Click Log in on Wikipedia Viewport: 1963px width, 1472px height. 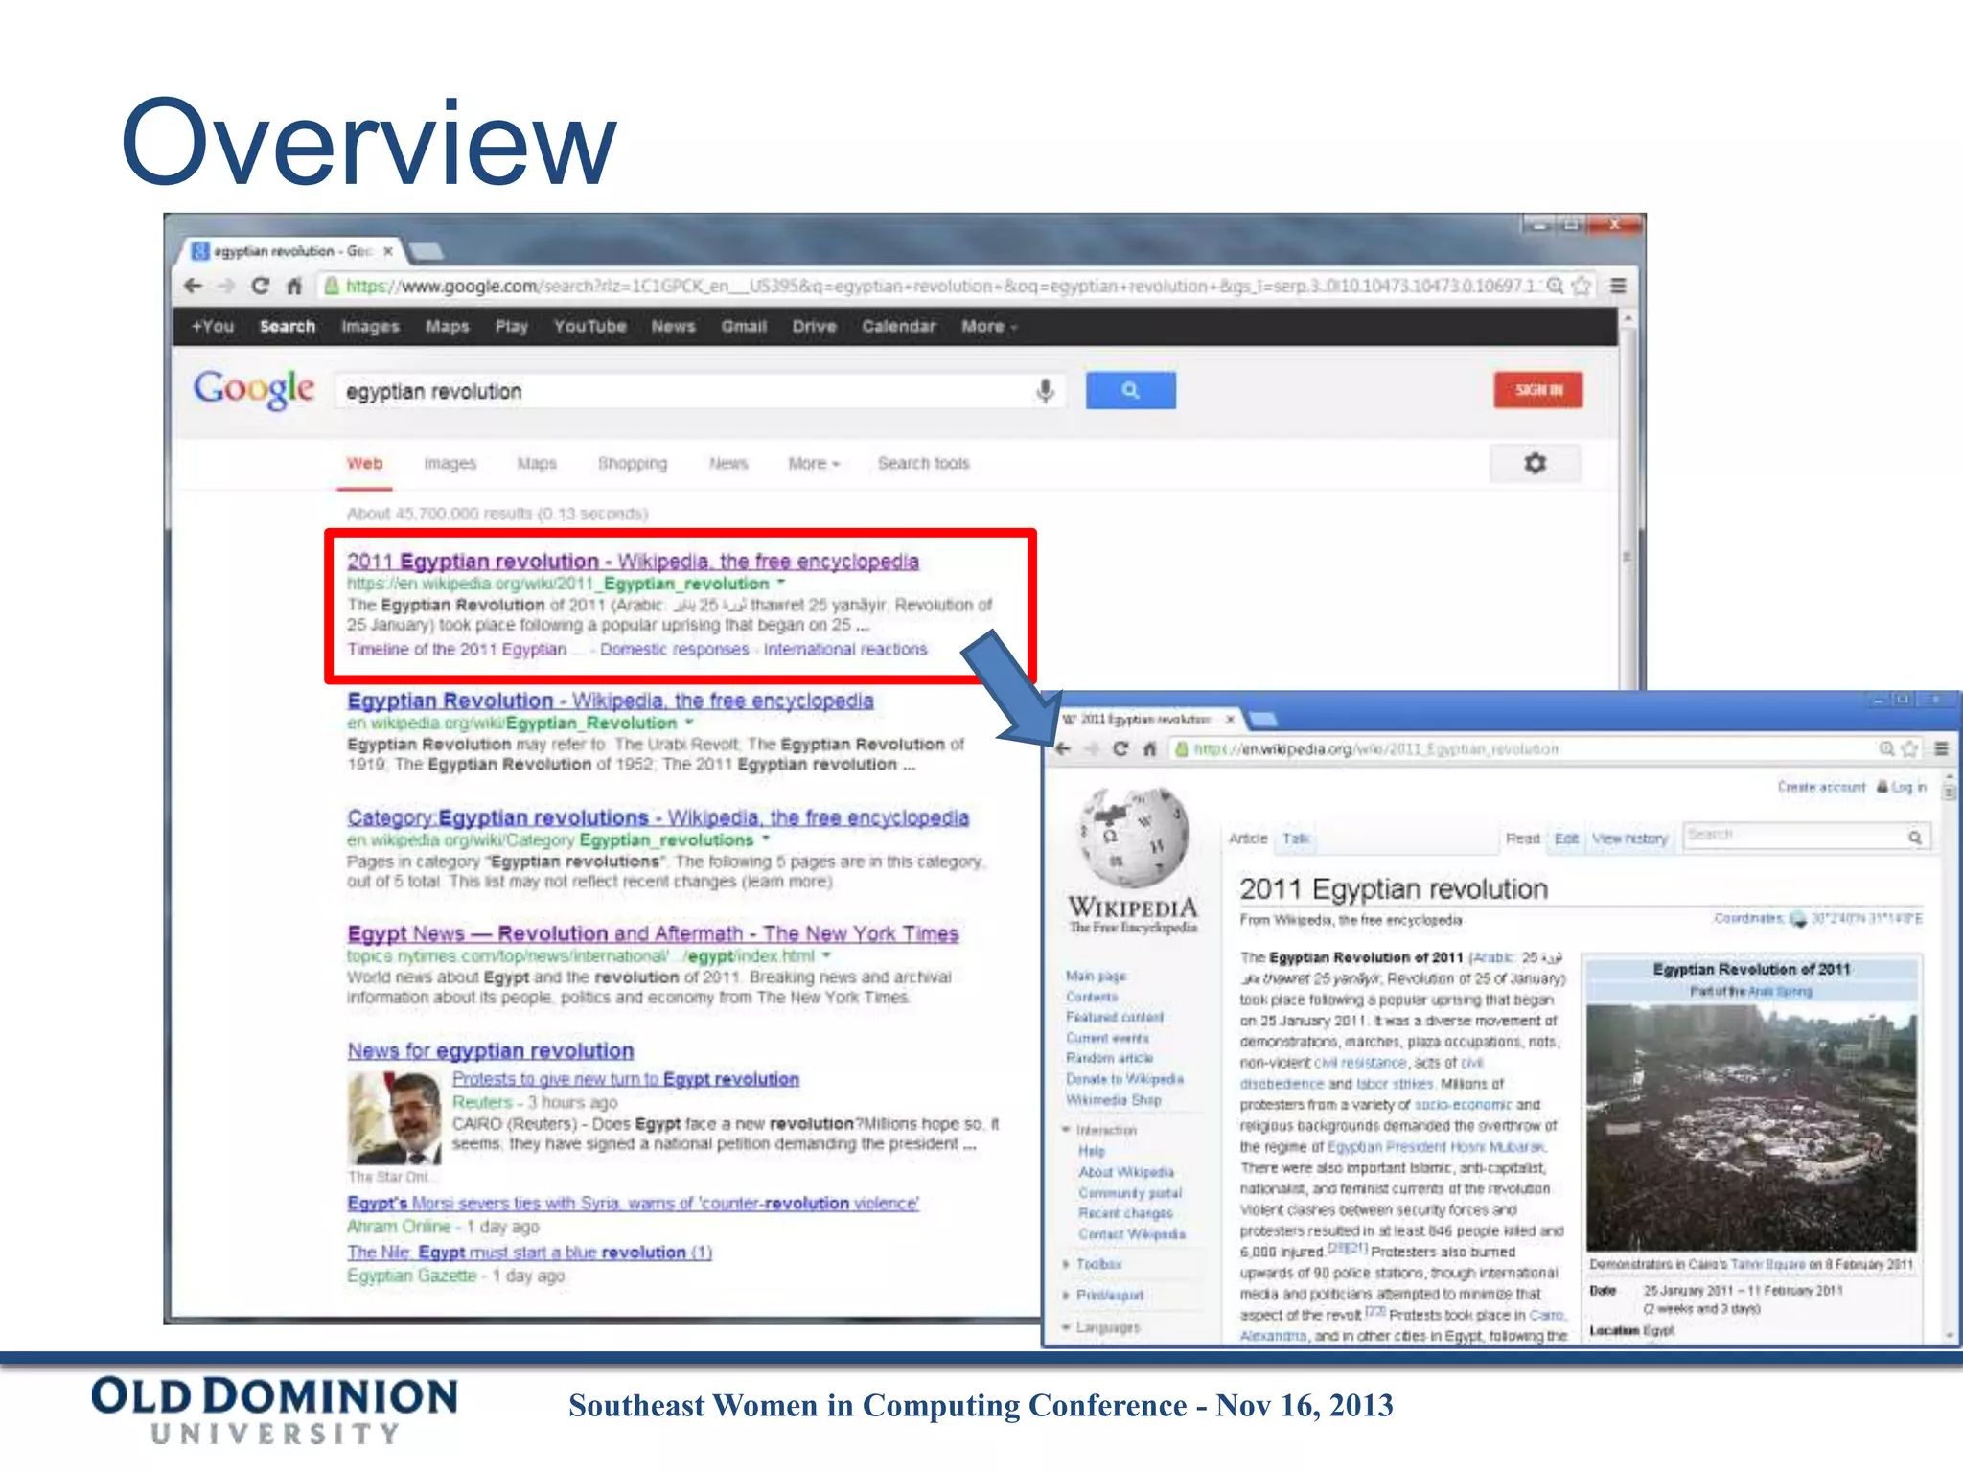click(x=1907, y=787)
